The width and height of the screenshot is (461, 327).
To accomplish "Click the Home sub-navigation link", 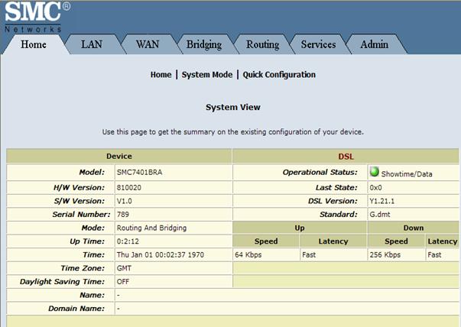I will pos(161,75).
